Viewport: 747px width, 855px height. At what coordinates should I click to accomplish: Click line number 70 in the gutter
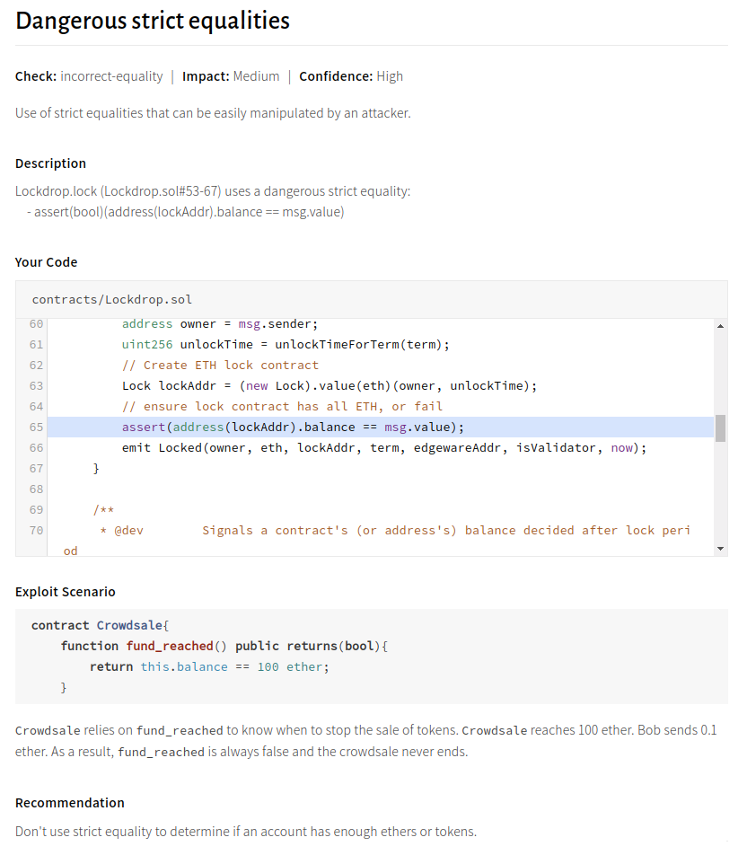[x=36, y=530]
